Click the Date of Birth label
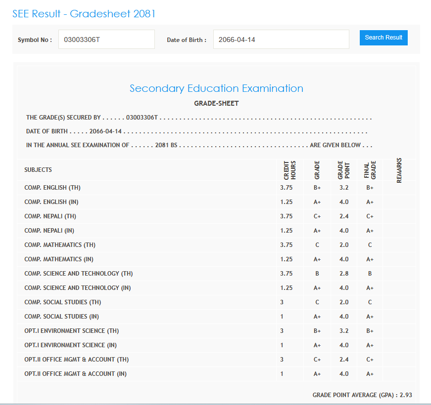This screenshot has width=431, height=405. (x=187, y=40)
